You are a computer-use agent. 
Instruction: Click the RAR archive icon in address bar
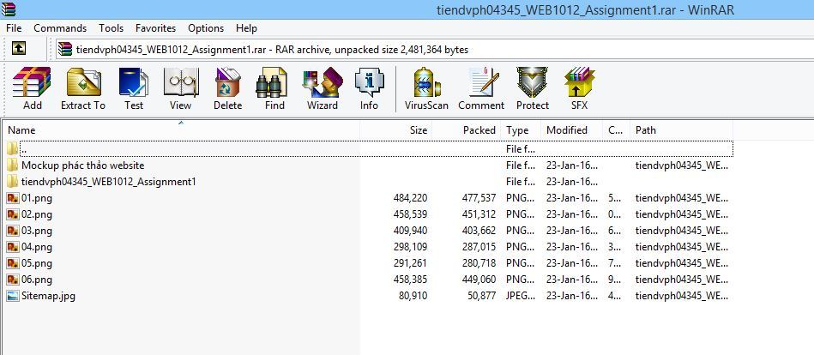click(x=65, y=50)
